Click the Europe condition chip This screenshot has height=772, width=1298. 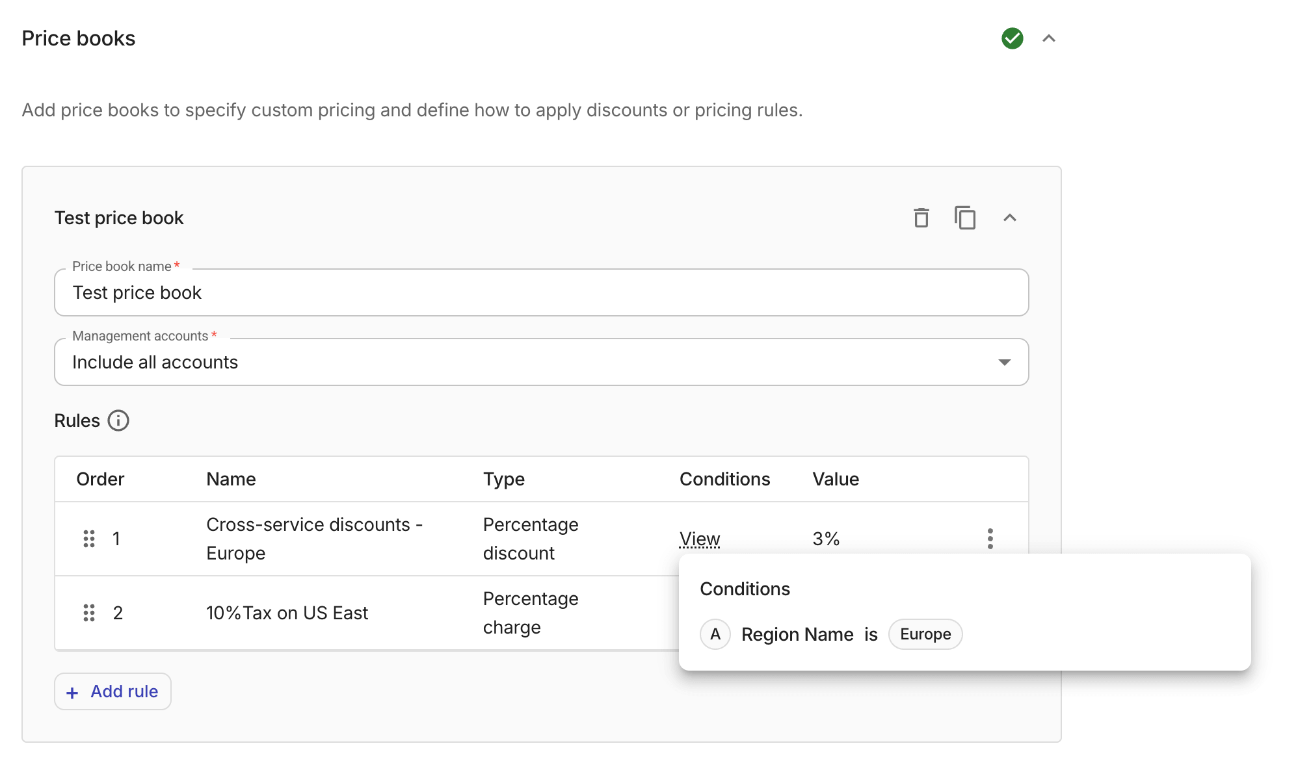tap(925, 634)
